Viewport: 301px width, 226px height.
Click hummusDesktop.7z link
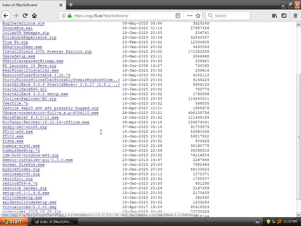[21, 150]
